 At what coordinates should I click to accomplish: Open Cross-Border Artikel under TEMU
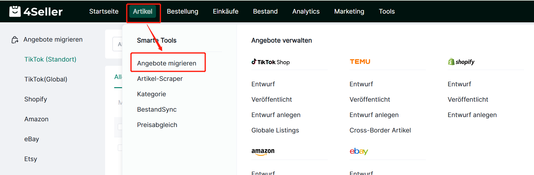click(380, 130)
